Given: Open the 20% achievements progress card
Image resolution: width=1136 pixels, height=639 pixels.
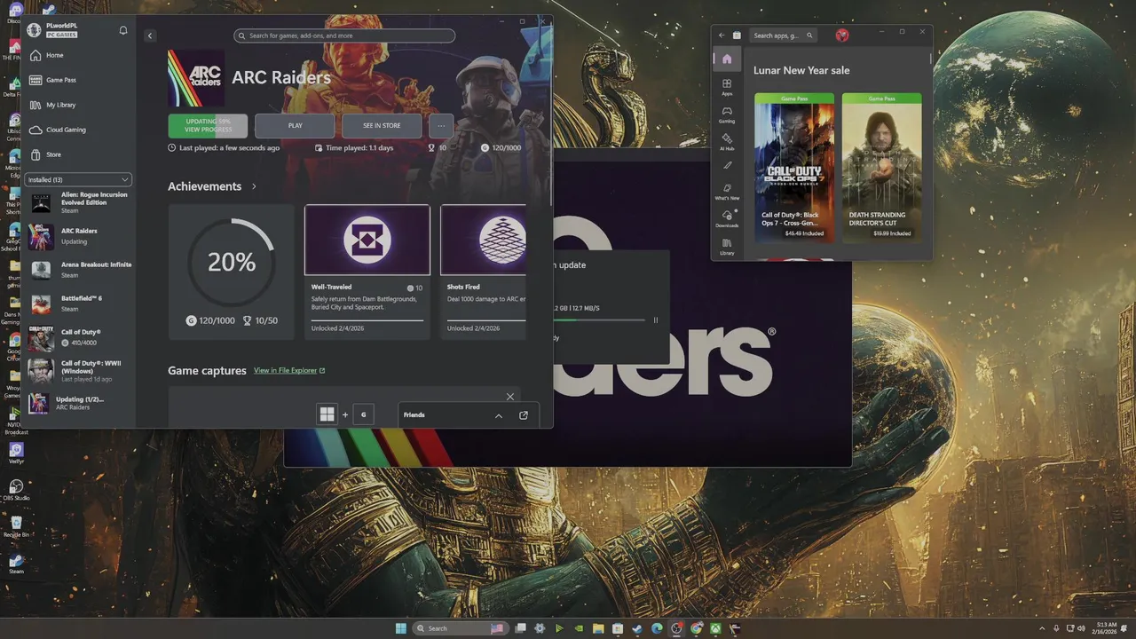Looking at the screenshot, I should [231, 272].
